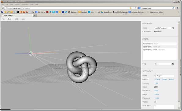182x111 pixels.
Task: Open the editor Help menu
Action: tap(23, 19)
